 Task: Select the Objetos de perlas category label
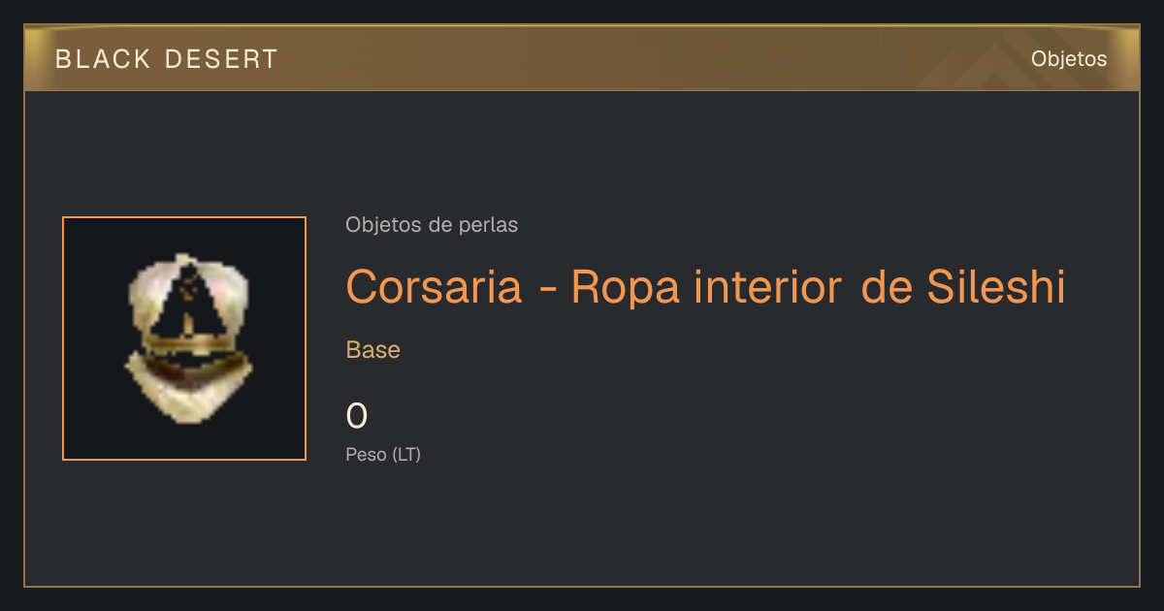(x=432, y=225)
